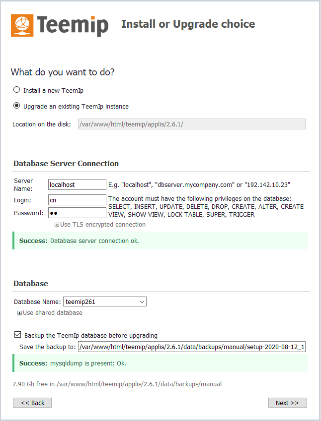This screenshot has width=321, height=421.
Task: Click the Location on the disk field
Action: (x=192, y=124)
